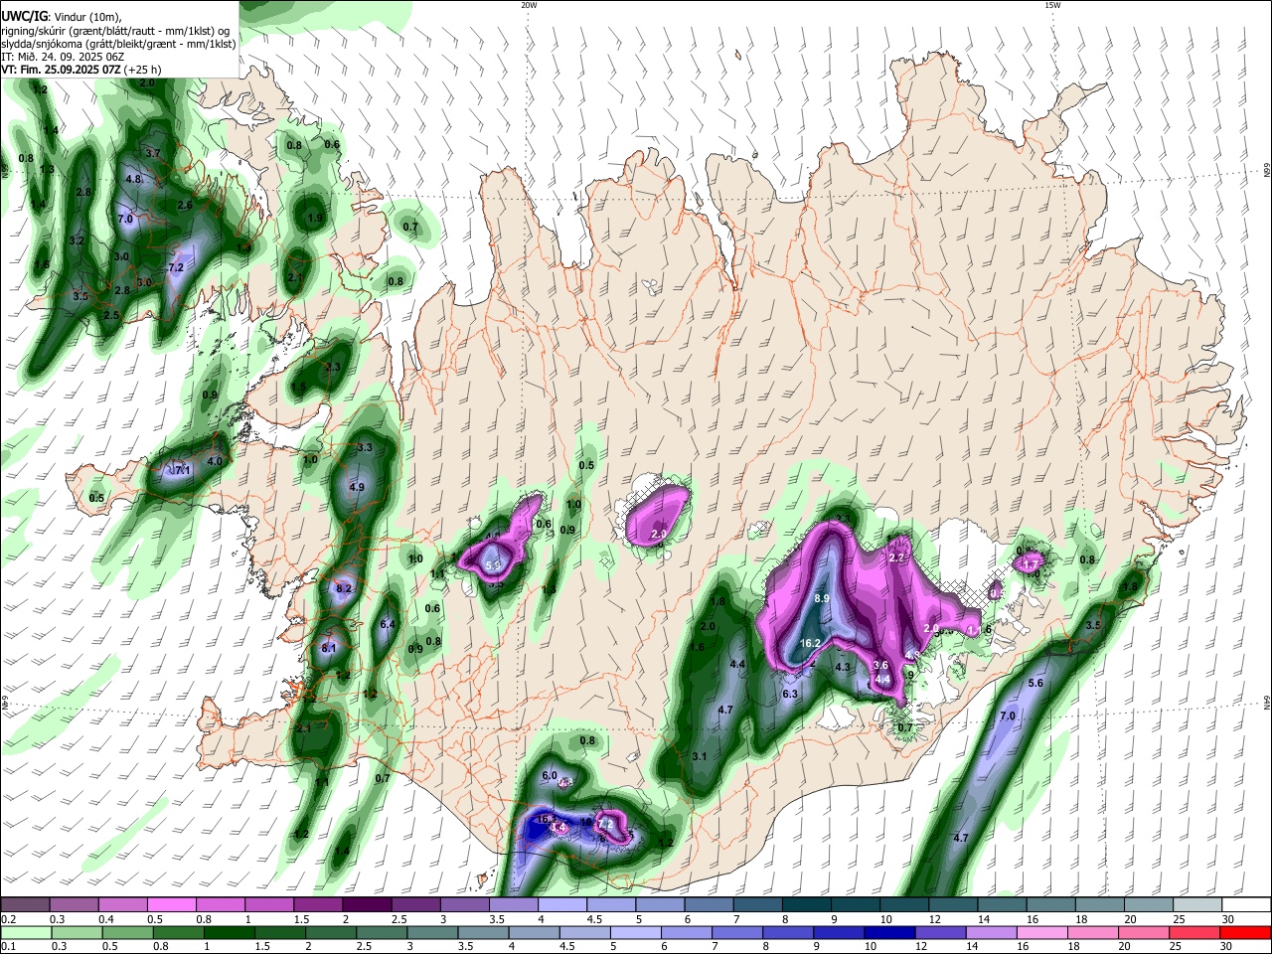
Task: Click the 4.8 value in the northwest
Action: [x=133, y=180]
